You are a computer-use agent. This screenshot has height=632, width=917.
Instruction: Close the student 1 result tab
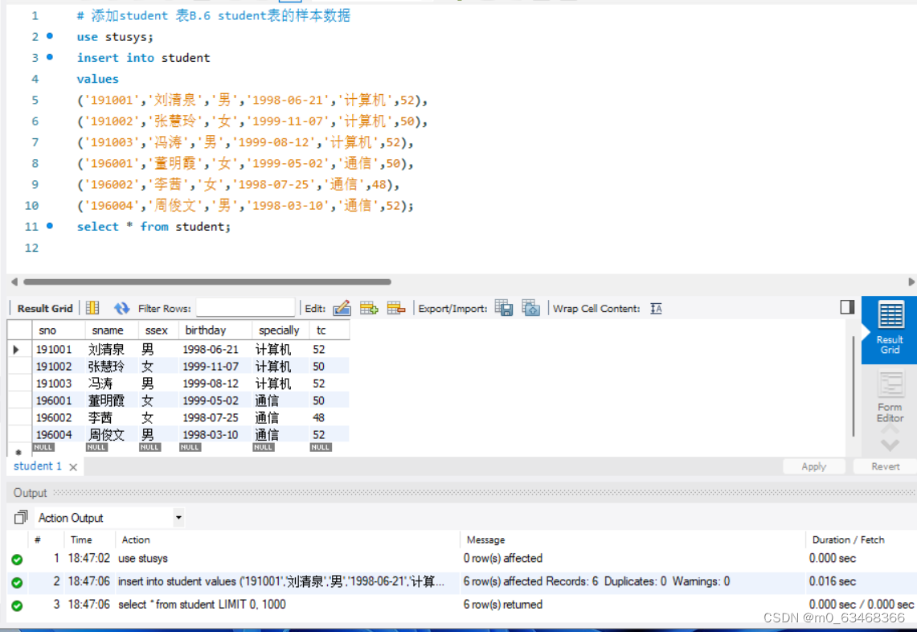[x=72, y=466]
